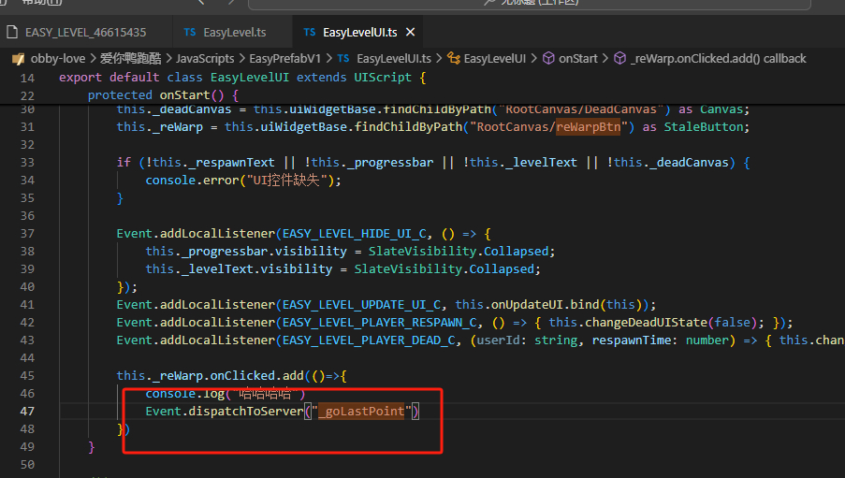Open EasyPrefabV1 breadcrumb segment
Viewport: 845px width, 478px height.
(284, 58)
